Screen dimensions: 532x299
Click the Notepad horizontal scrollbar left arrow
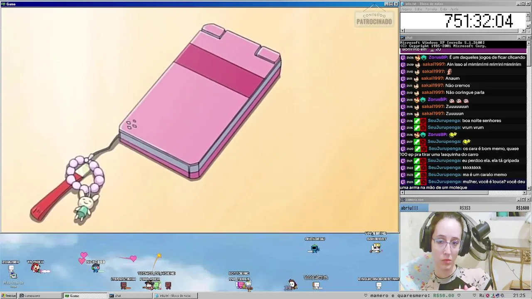pos(402,31)
